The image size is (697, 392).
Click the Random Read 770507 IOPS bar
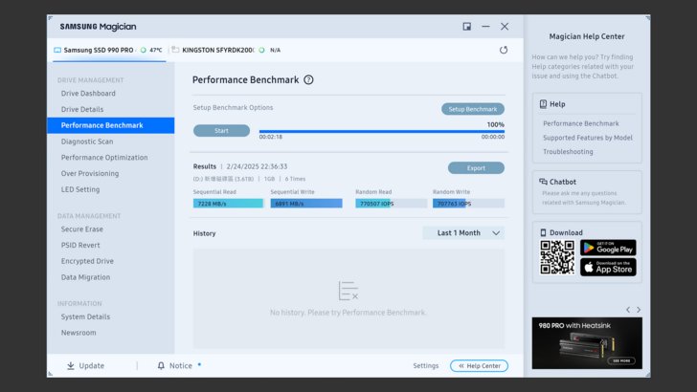[x=392, y=204]
